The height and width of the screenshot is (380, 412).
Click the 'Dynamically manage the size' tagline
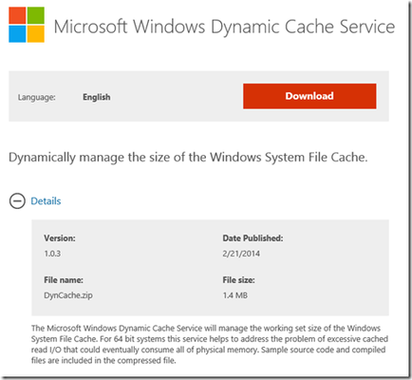(x=188, y=158)
